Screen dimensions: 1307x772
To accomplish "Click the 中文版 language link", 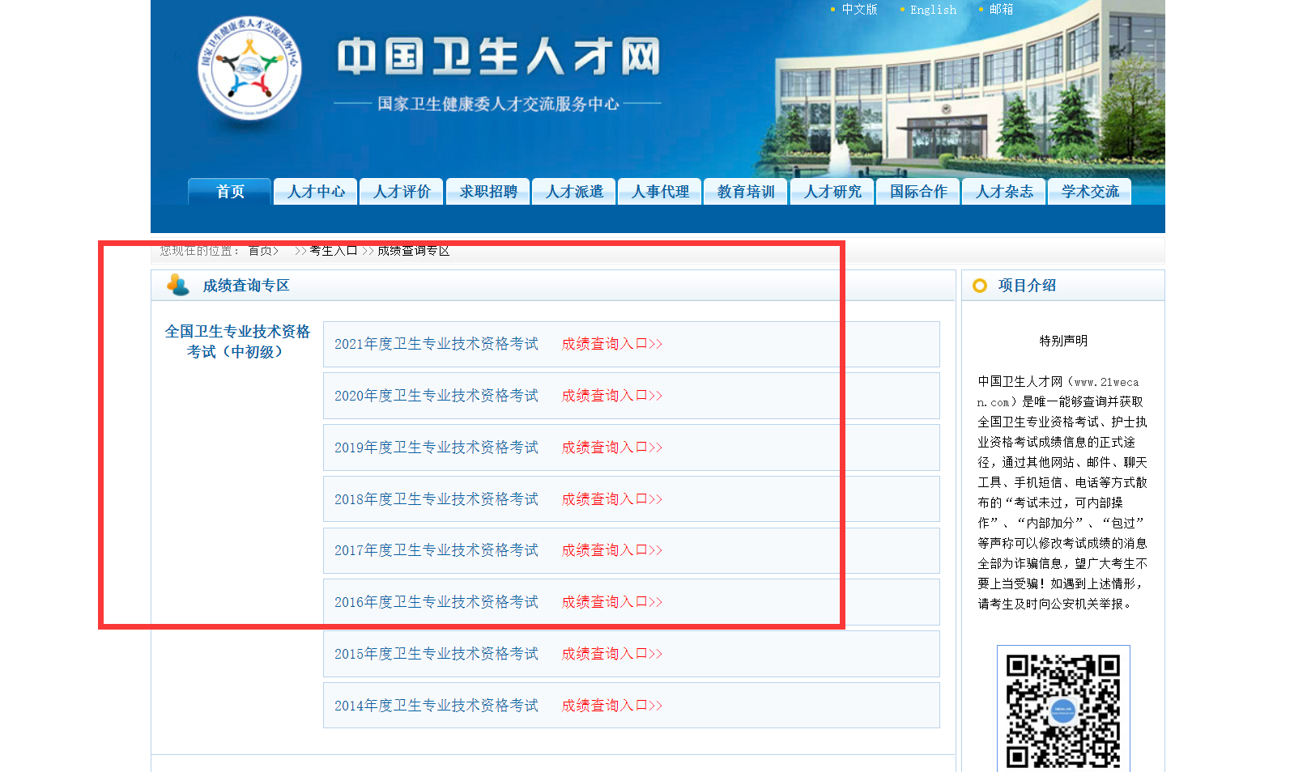I will click(859, 10).
